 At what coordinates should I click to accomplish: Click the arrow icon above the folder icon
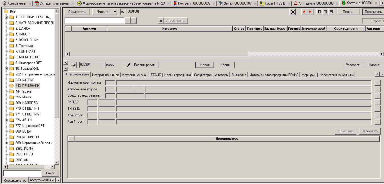click(65, 63)
